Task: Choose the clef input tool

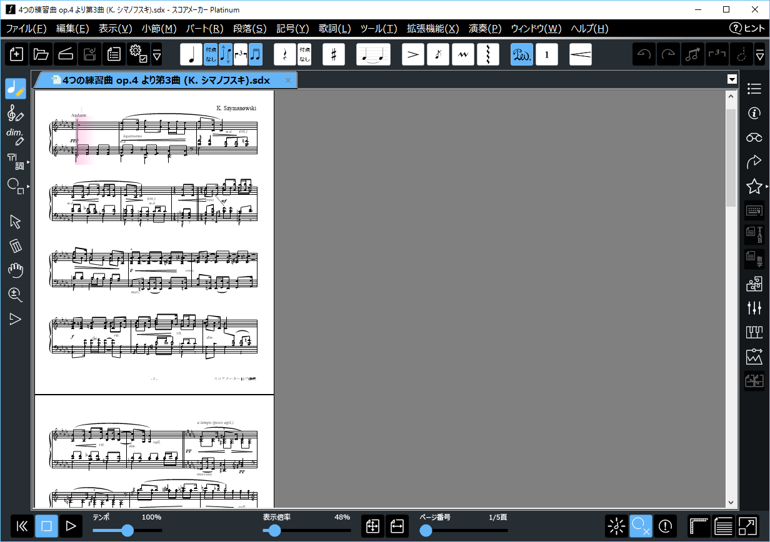Action: tap(16, 114)
